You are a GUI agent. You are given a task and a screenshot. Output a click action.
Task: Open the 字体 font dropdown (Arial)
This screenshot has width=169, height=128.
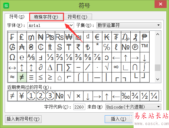51,25
